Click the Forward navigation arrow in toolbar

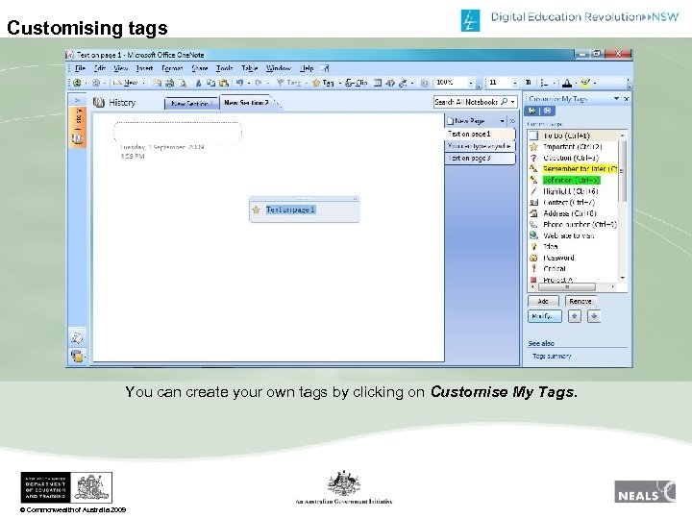point(96,83)
